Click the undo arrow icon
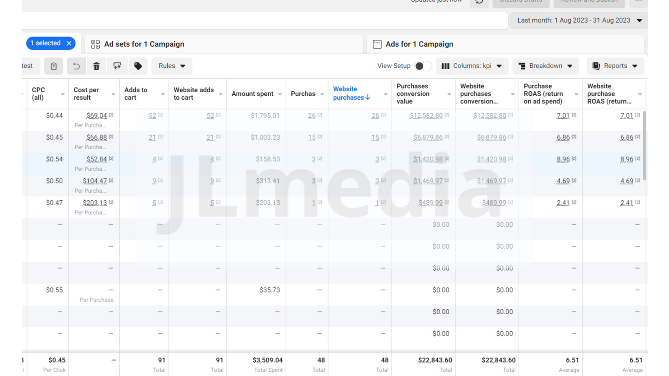Screen dimensions: 669x376 pos(76,66)
